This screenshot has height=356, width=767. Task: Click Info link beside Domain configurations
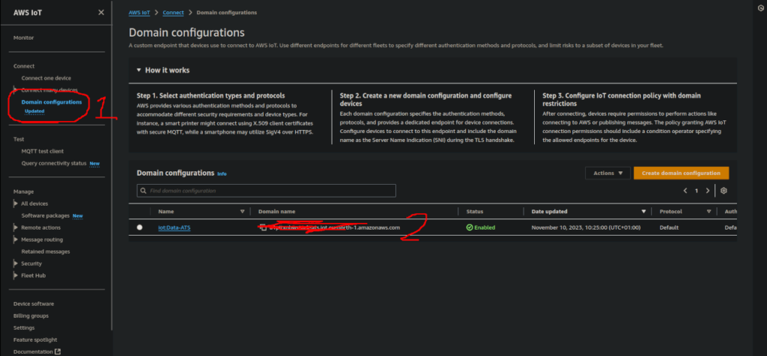[222, 174]
